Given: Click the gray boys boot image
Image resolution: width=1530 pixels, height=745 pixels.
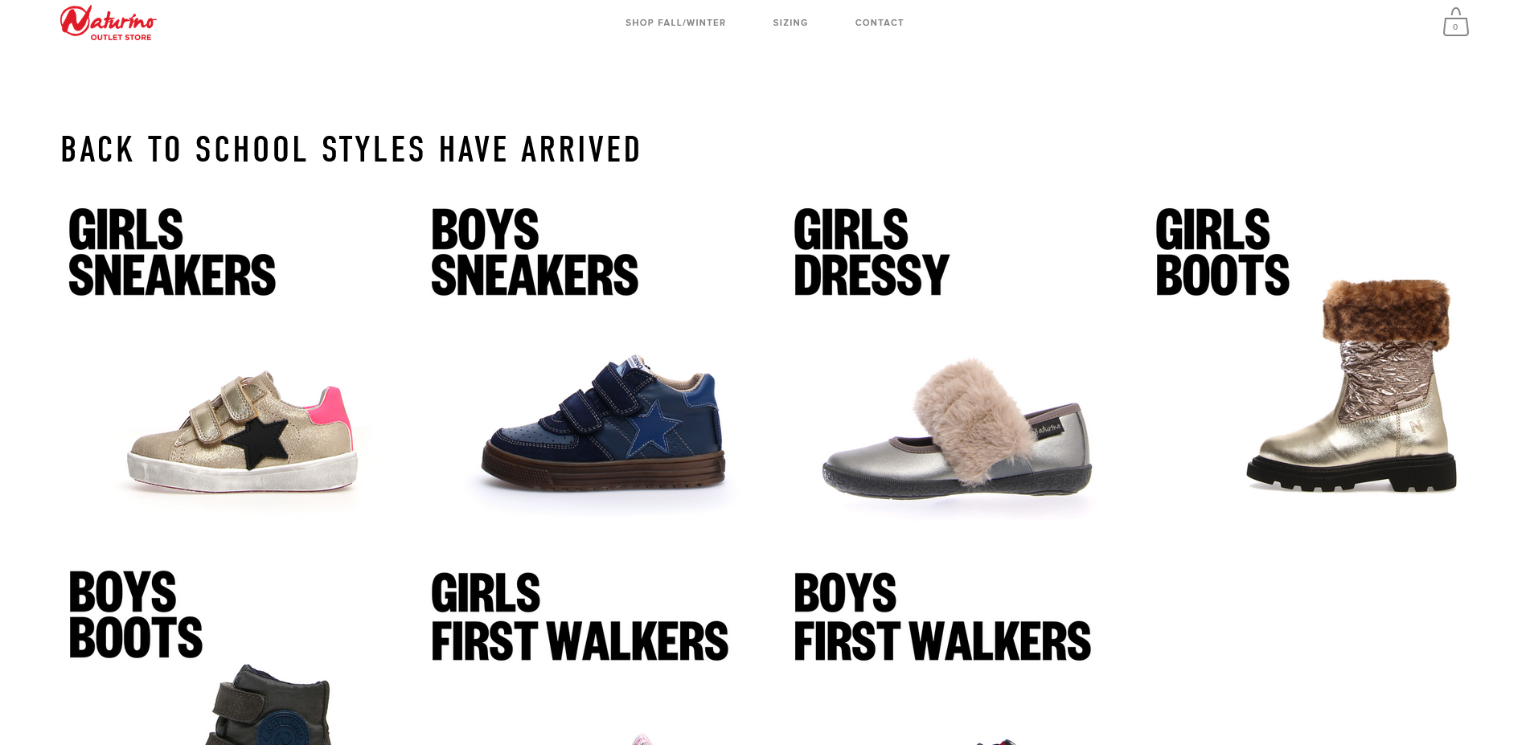Looking at the screenshot, I should pos(269,705).
